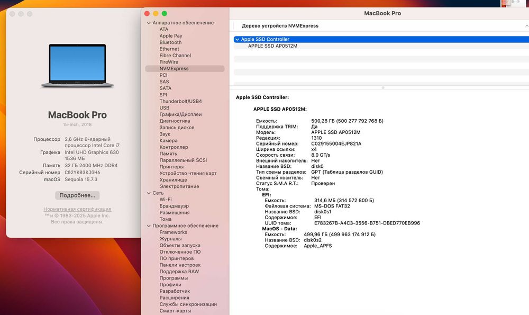
Task: Click the UUID E783267B-A4C3-3556-B751-DBED770EB996 value
Action: click(x=367, y=223)
